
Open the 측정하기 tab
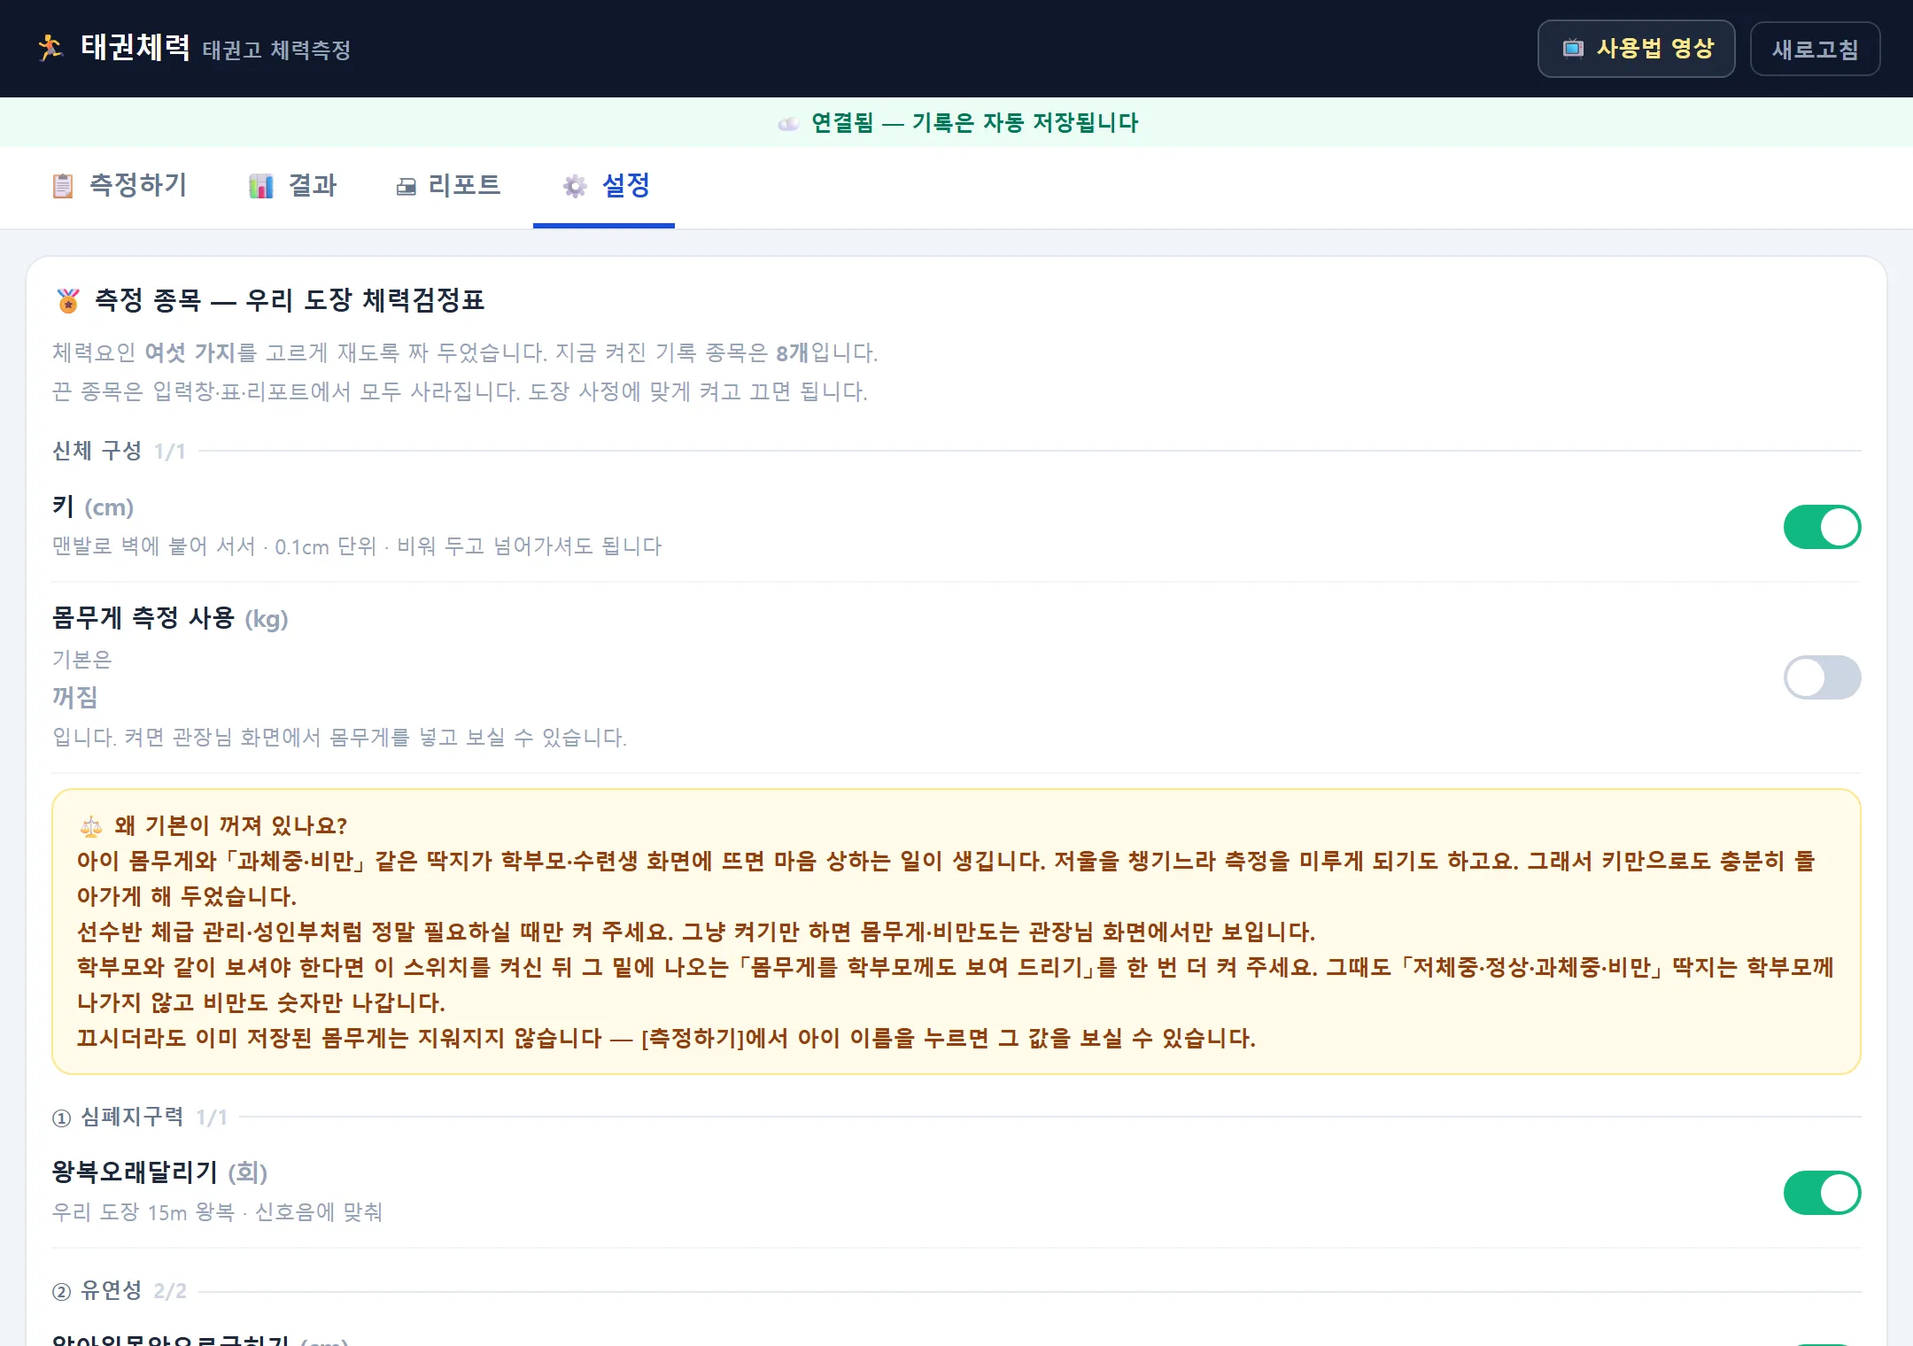(120, 186)
